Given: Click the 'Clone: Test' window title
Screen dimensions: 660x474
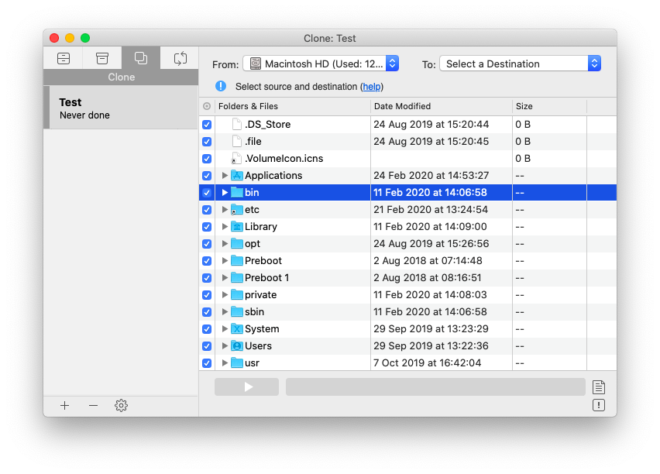Looking at the screenshot, I should [x=329, y=38].
